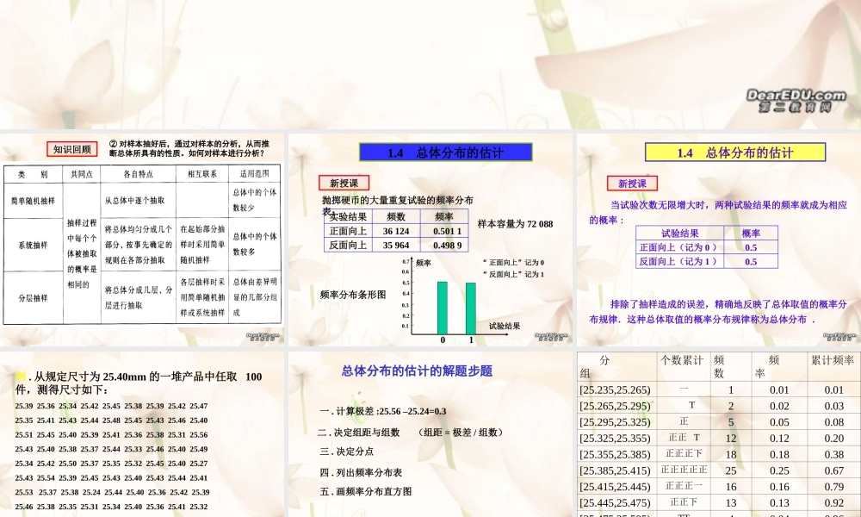The height and width of the screenshot is (517, 861).
Task: Select the 分层抽样 table cell
Action: (33, 298)
